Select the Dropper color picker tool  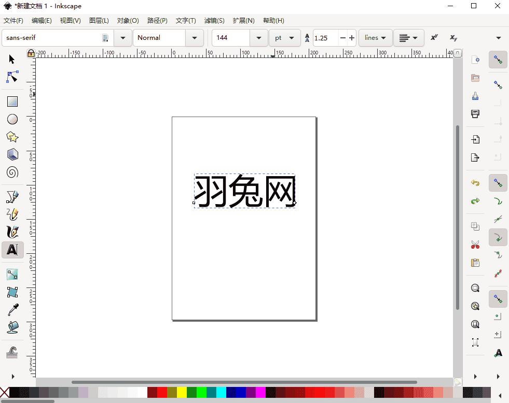12,310
